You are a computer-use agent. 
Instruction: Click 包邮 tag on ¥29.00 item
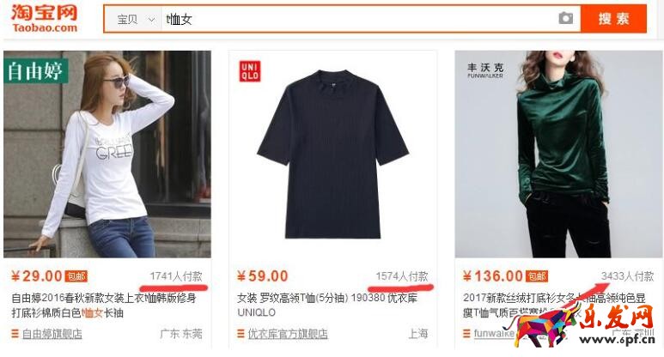(x=76, y=276)
